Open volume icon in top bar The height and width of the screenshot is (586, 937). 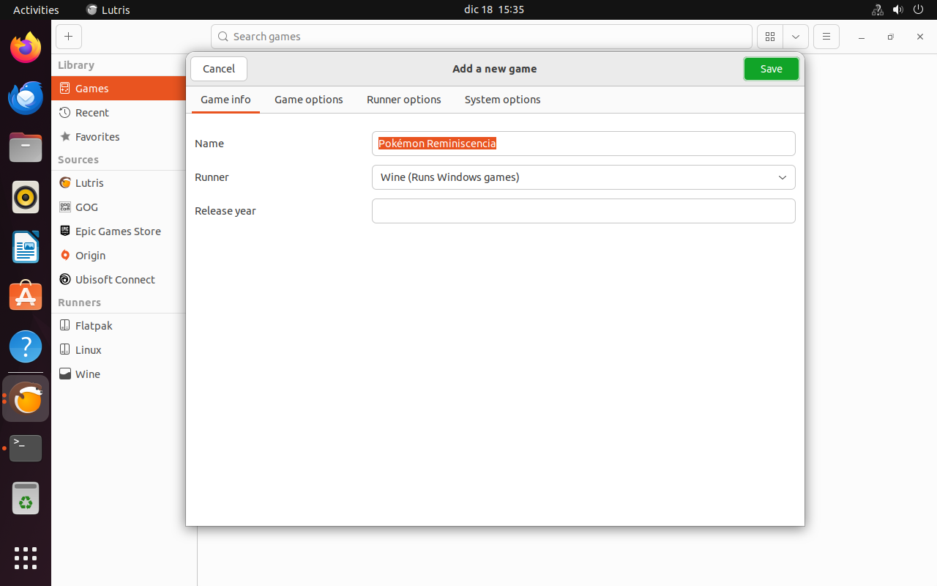(898, 10)
